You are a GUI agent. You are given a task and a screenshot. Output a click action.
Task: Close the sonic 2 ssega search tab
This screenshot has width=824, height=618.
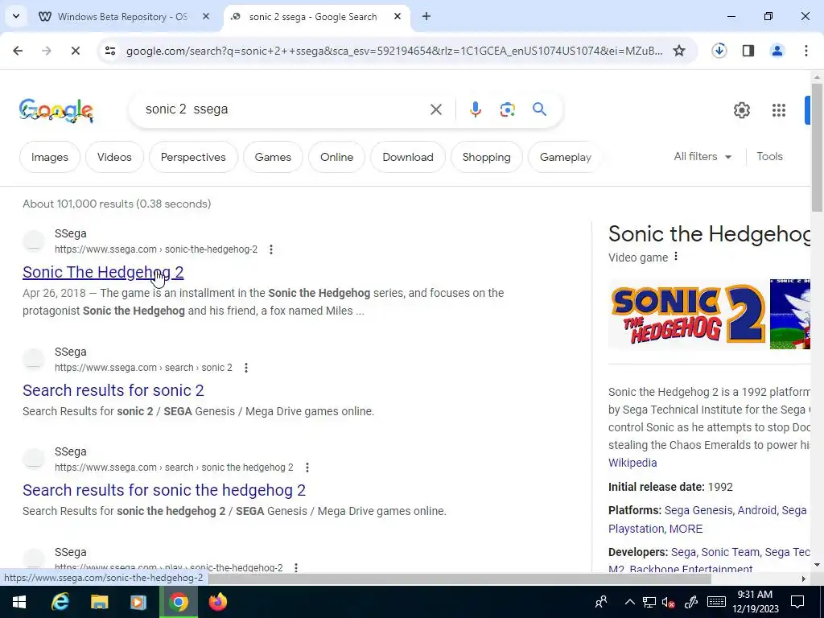[398, 16]
